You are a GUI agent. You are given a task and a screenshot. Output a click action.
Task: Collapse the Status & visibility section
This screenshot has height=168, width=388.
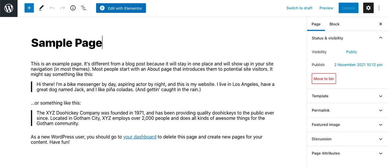point(380,38)
